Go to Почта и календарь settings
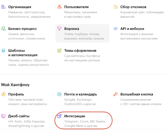The width and height of the screenshot is (167, 135). [81, 94]
